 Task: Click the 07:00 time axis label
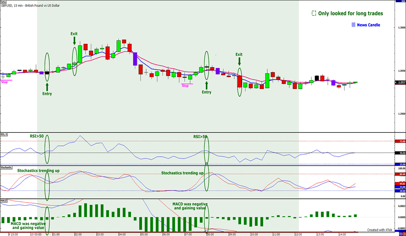[188, 234]
